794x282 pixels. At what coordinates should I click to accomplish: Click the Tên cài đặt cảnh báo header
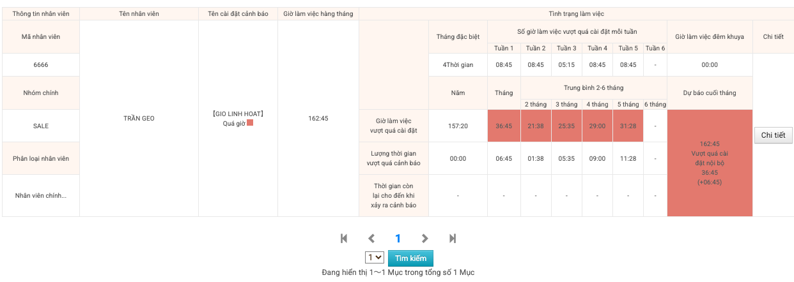tap(238, 13)
